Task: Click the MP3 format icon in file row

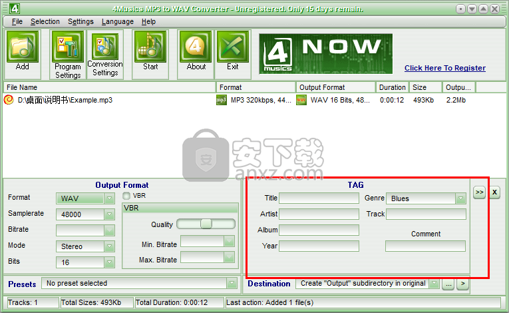Action: 222,100
